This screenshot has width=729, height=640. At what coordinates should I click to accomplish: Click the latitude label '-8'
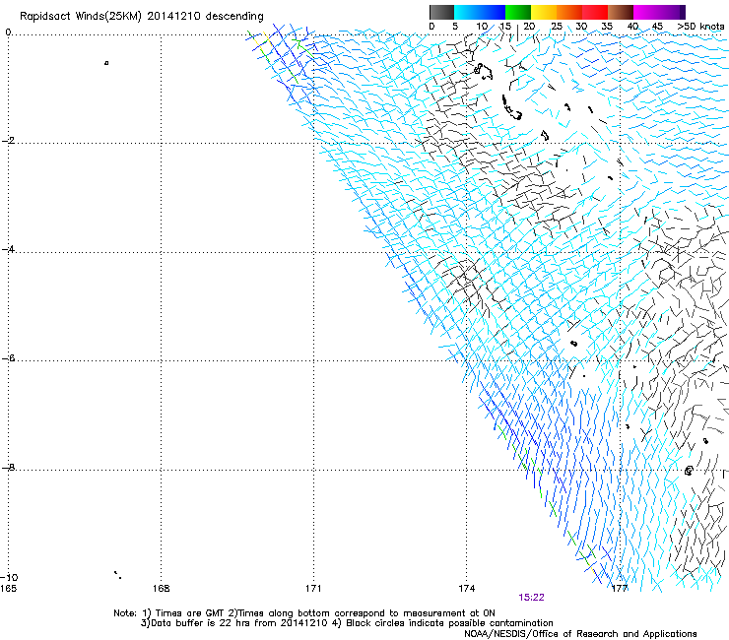click(8, 467)
